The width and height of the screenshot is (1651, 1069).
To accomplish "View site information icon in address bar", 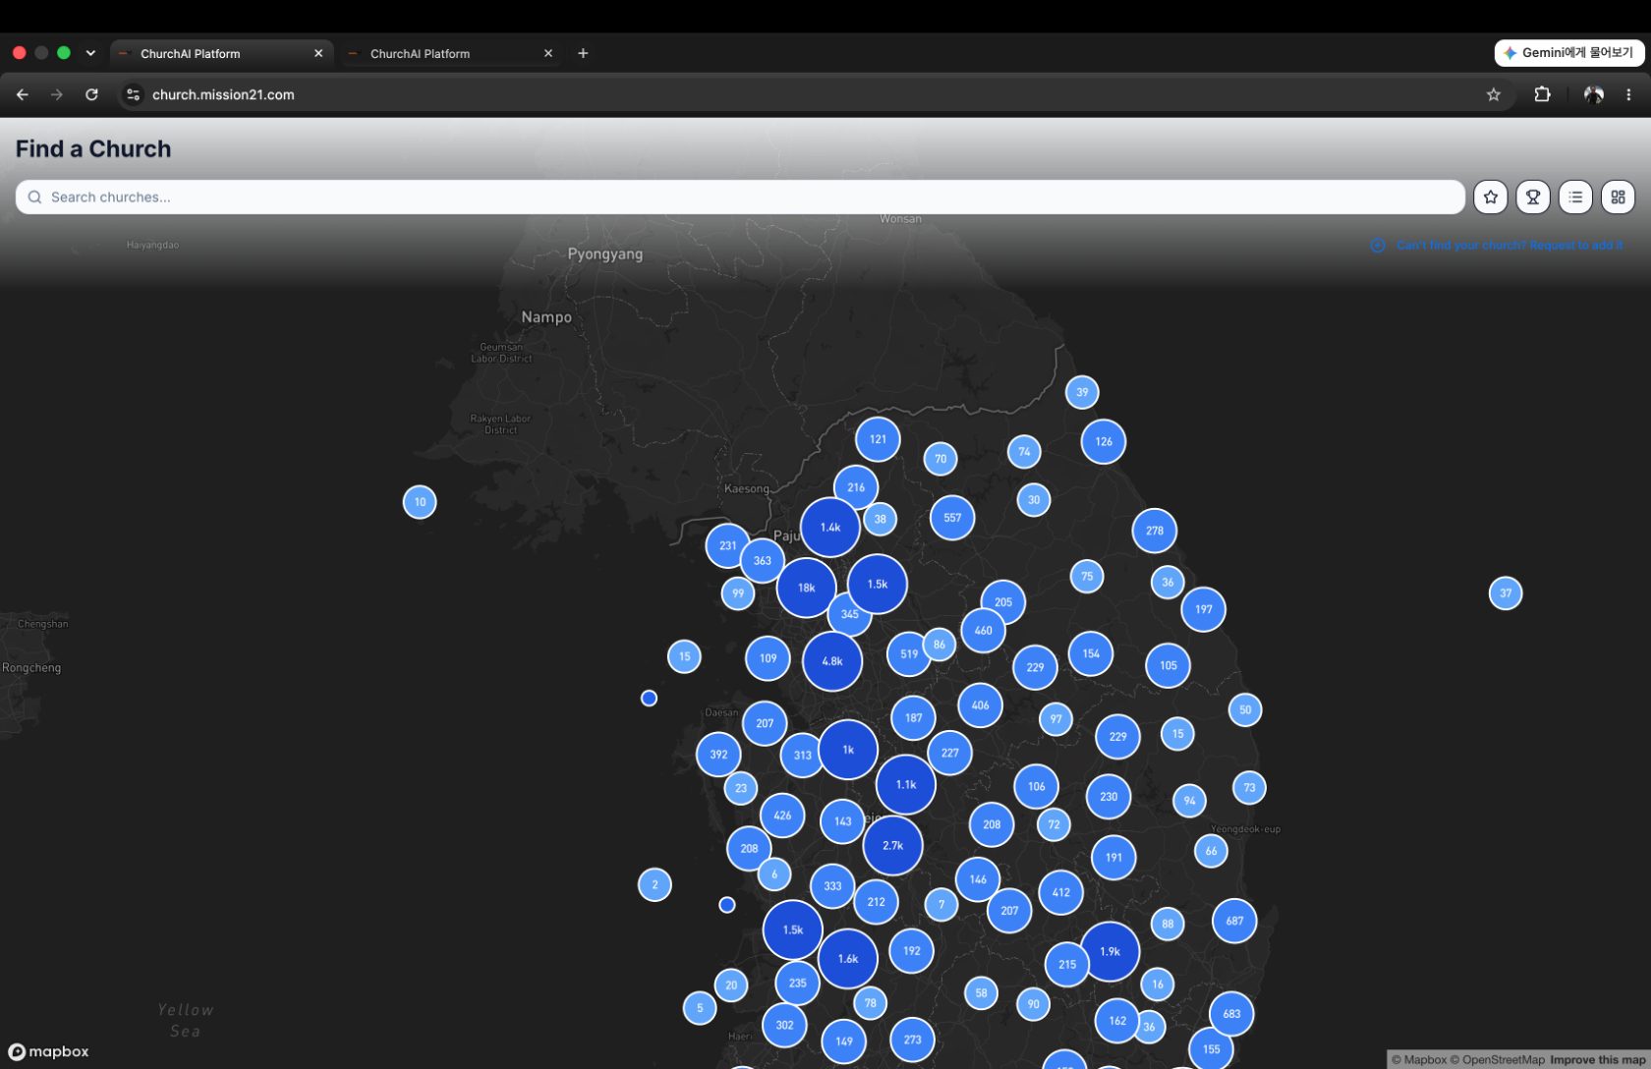I will click(x=133, y=94).
